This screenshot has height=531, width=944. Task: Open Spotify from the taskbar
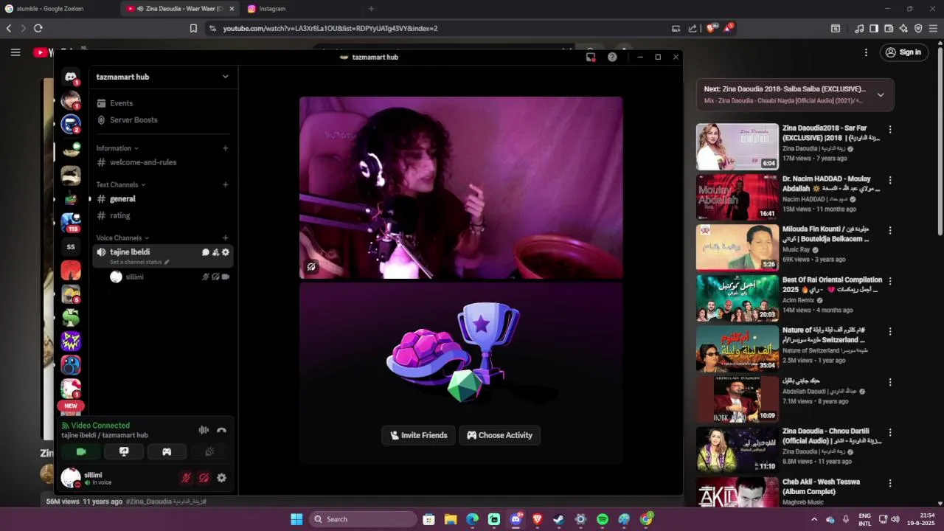[x=603, y=519]
